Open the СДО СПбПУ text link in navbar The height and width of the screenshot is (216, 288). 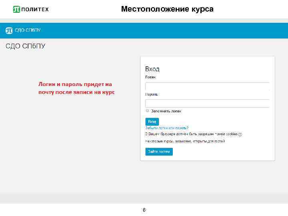pos(28,30)
